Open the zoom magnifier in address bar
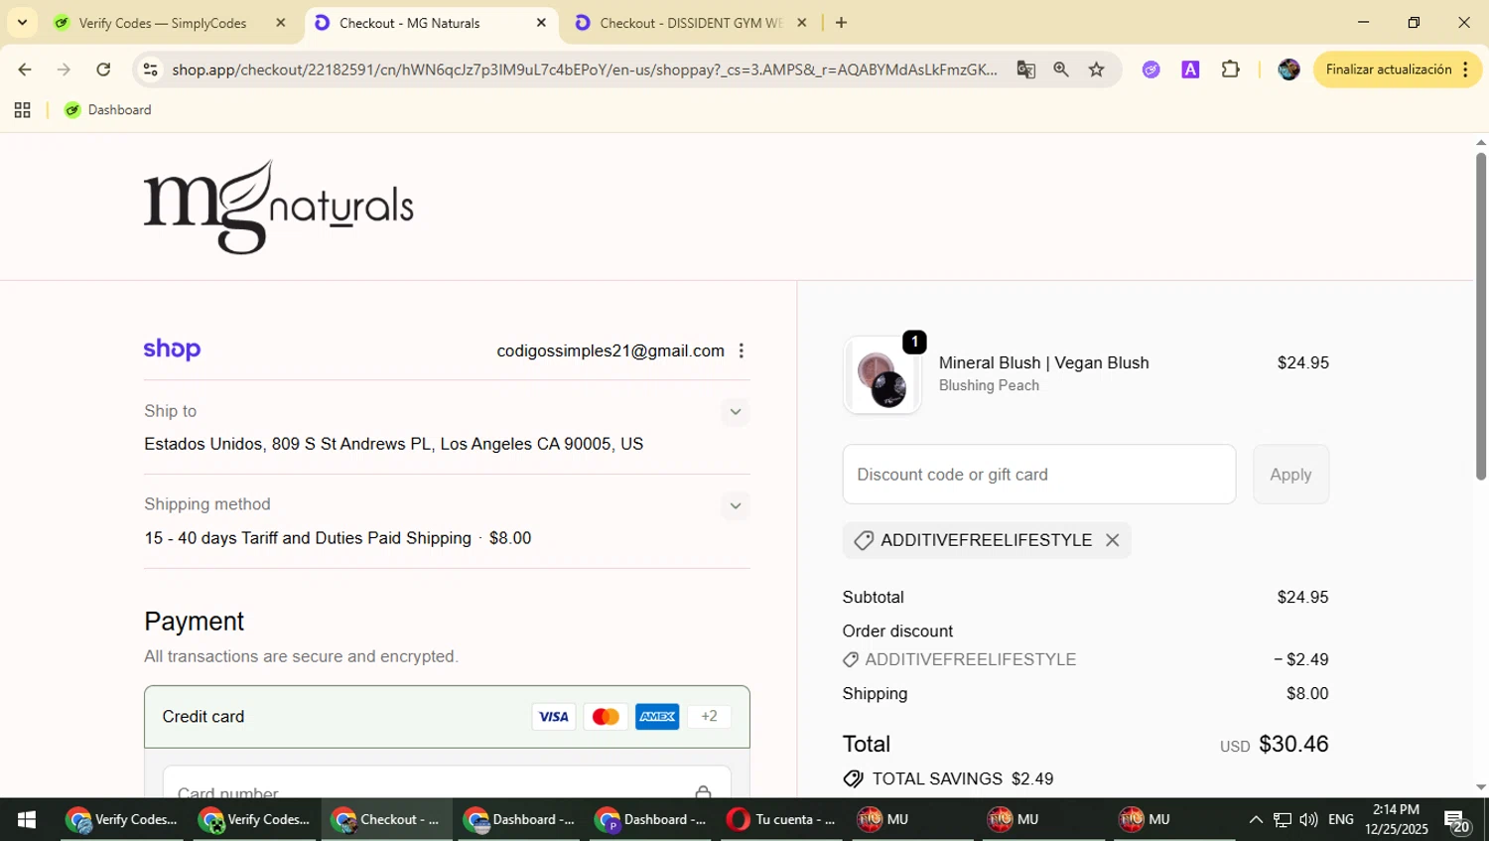The image size is (1489, 841). 1061,70
